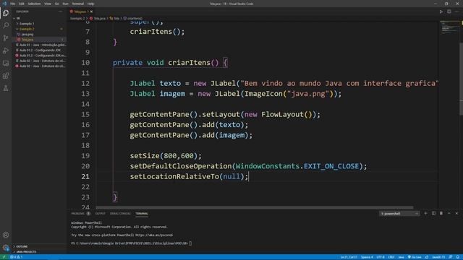
Task: Click the sync icon in status bar
Action: coord(427,257)
